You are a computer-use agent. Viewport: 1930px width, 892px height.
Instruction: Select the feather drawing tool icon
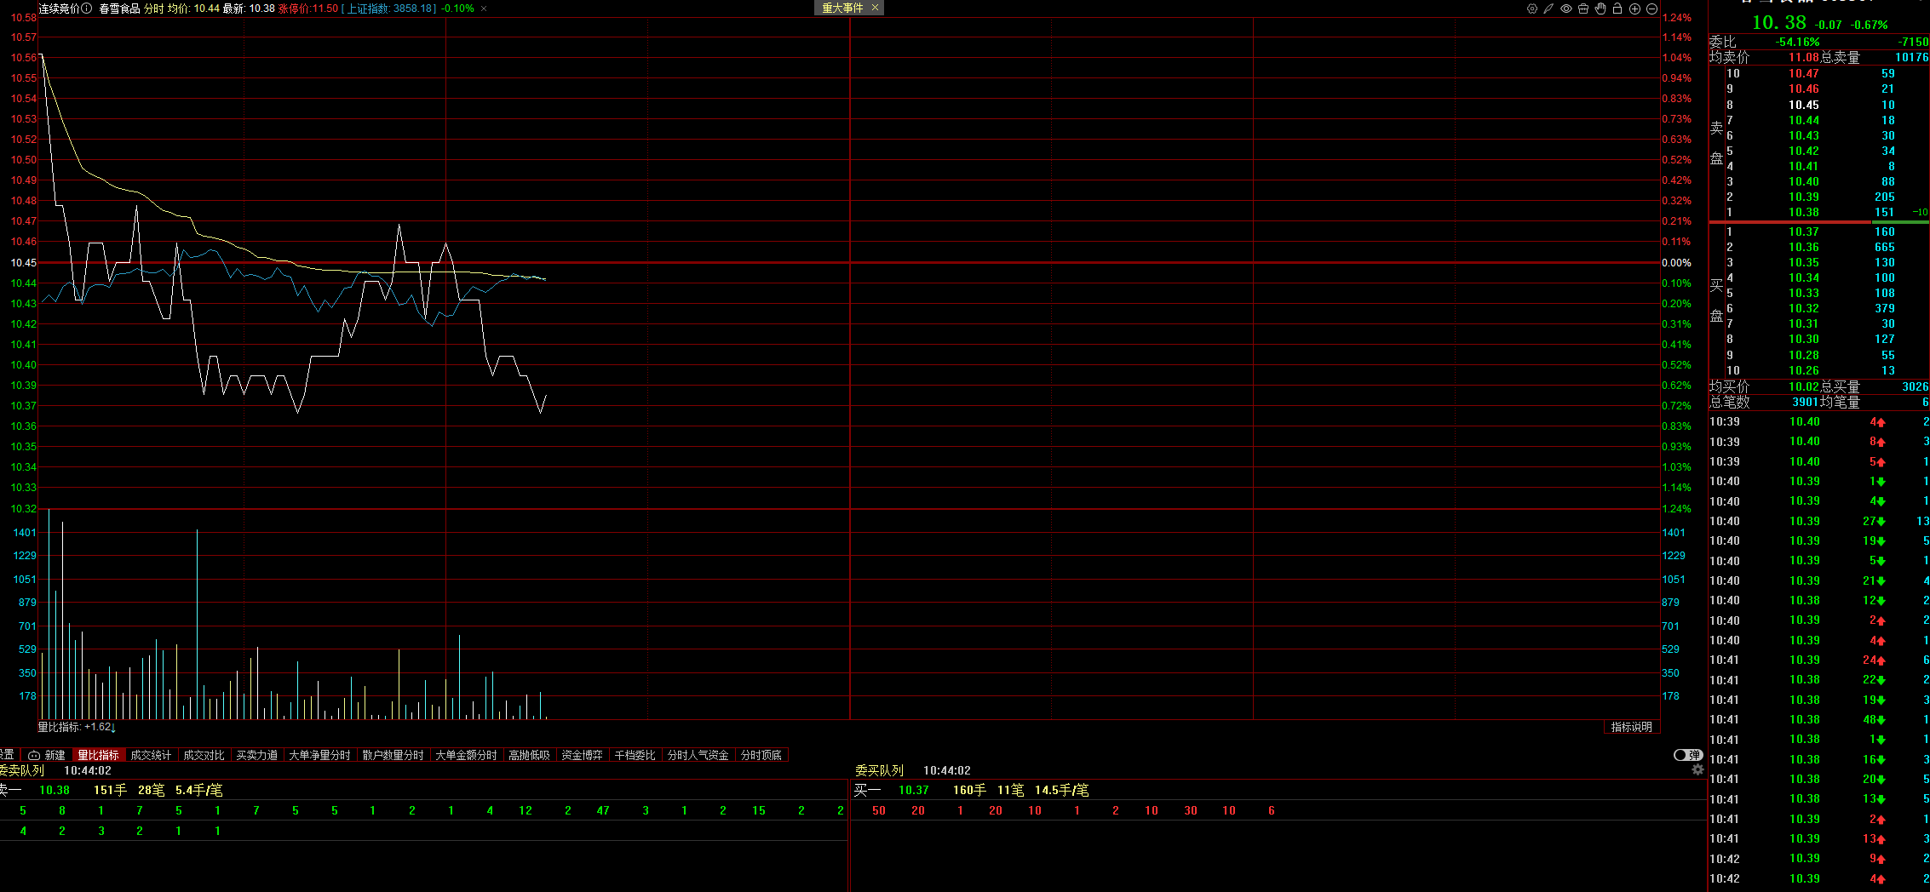click(1548, 9)
